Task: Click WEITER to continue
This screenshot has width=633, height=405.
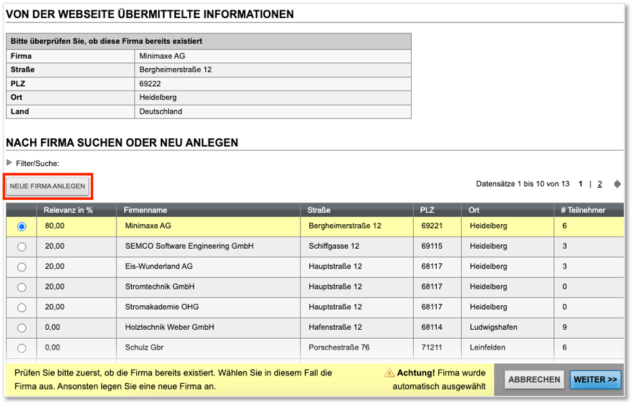Action: click(595, 379)
